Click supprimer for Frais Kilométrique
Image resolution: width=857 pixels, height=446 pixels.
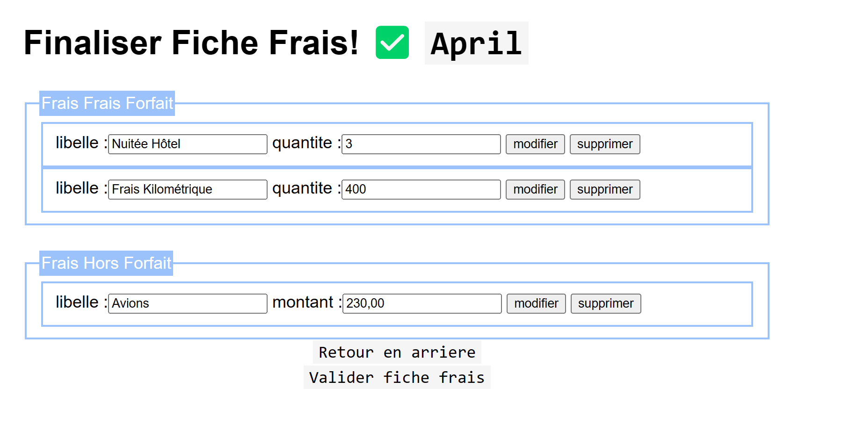604,189
